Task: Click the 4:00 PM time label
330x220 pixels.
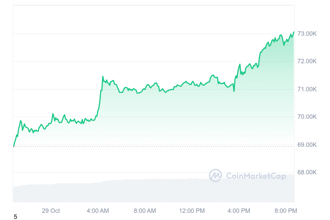Action: point(239,211)
